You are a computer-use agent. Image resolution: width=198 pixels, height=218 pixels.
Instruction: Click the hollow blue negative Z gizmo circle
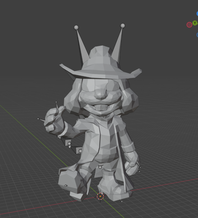pos(197,35)
